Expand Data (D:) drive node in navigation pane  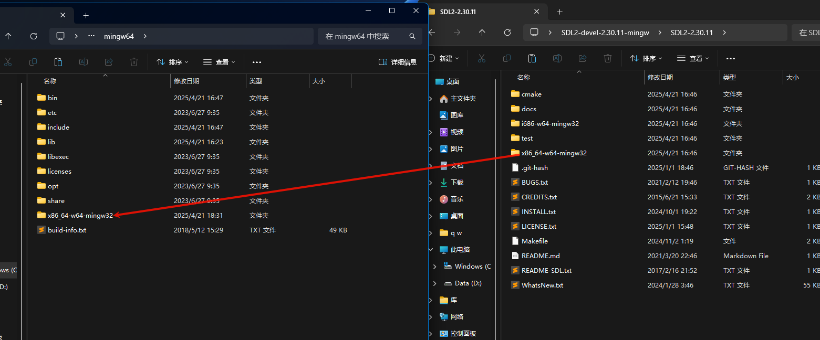coord(434,283)
